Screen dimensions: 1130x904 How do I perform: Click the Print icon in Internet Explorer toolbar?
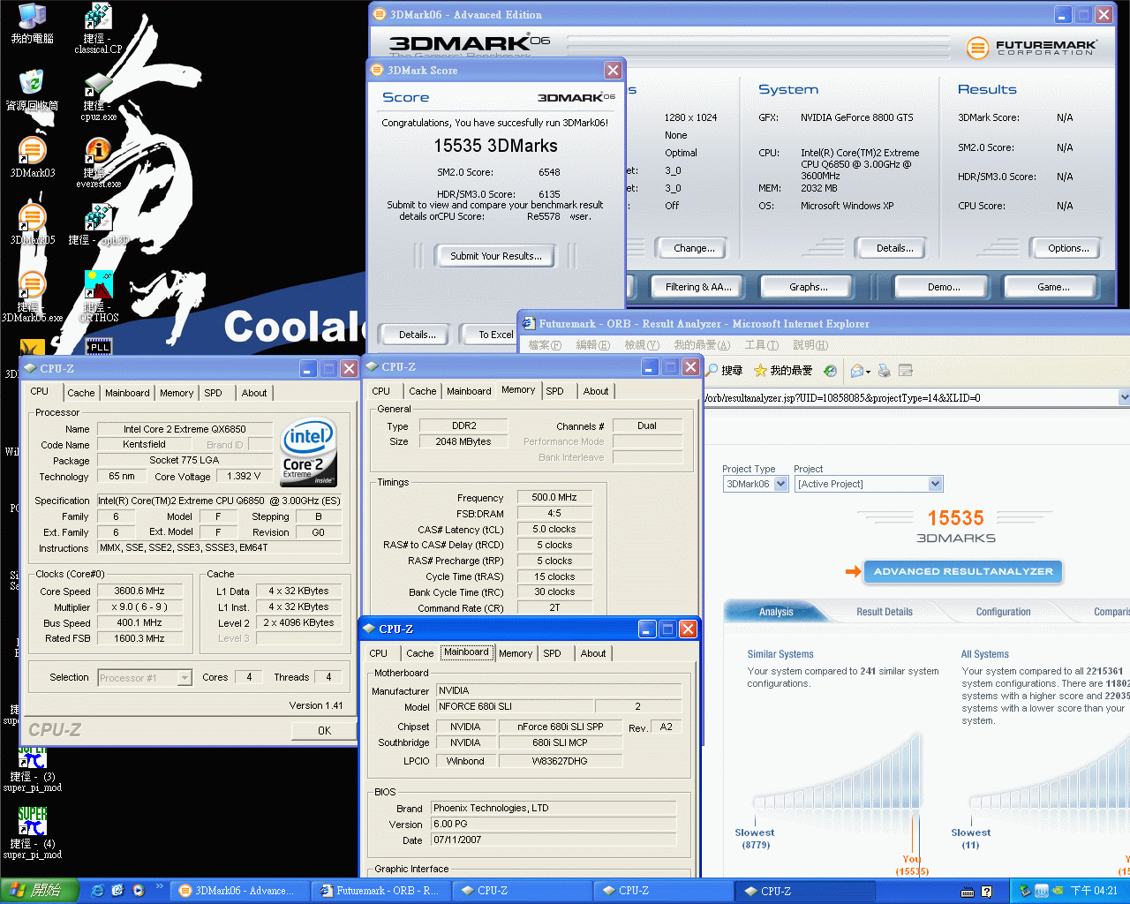click(884, 371)
